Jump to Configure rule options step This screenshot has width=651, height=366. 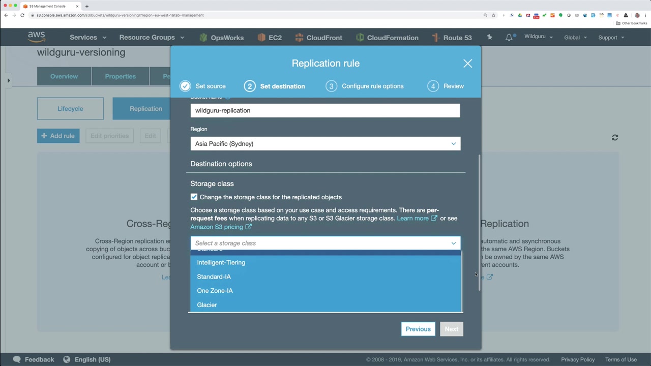tap(365, 86)
